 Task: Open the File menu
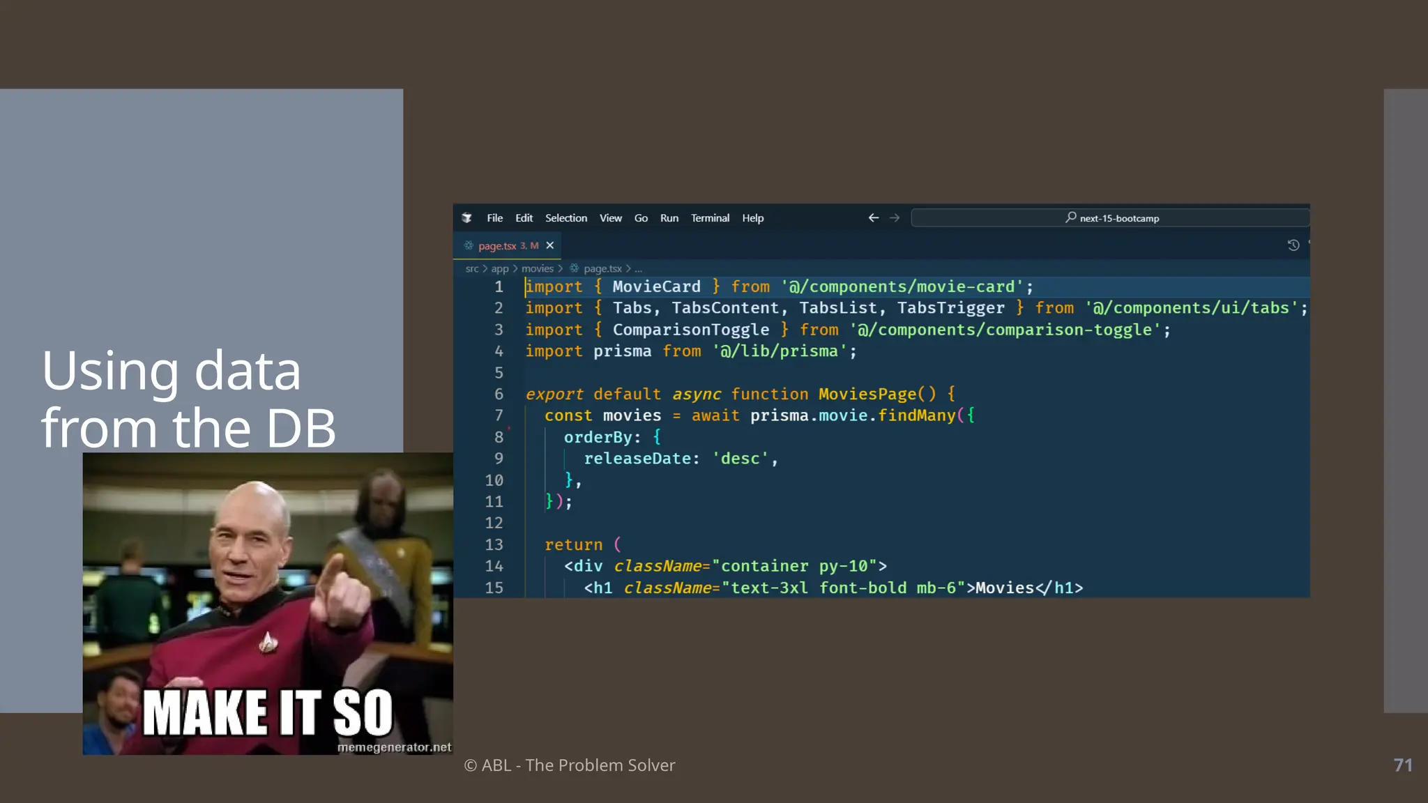click(x=494, y=218)
